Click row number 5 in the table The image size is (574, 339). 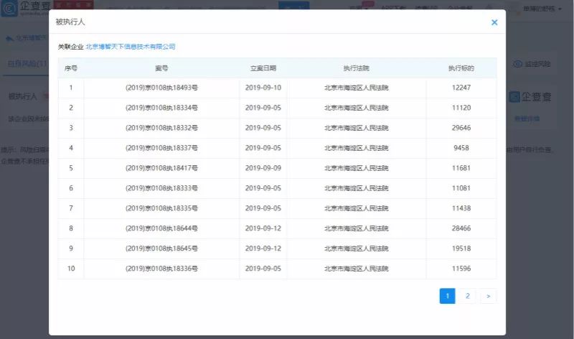point(71,168)
